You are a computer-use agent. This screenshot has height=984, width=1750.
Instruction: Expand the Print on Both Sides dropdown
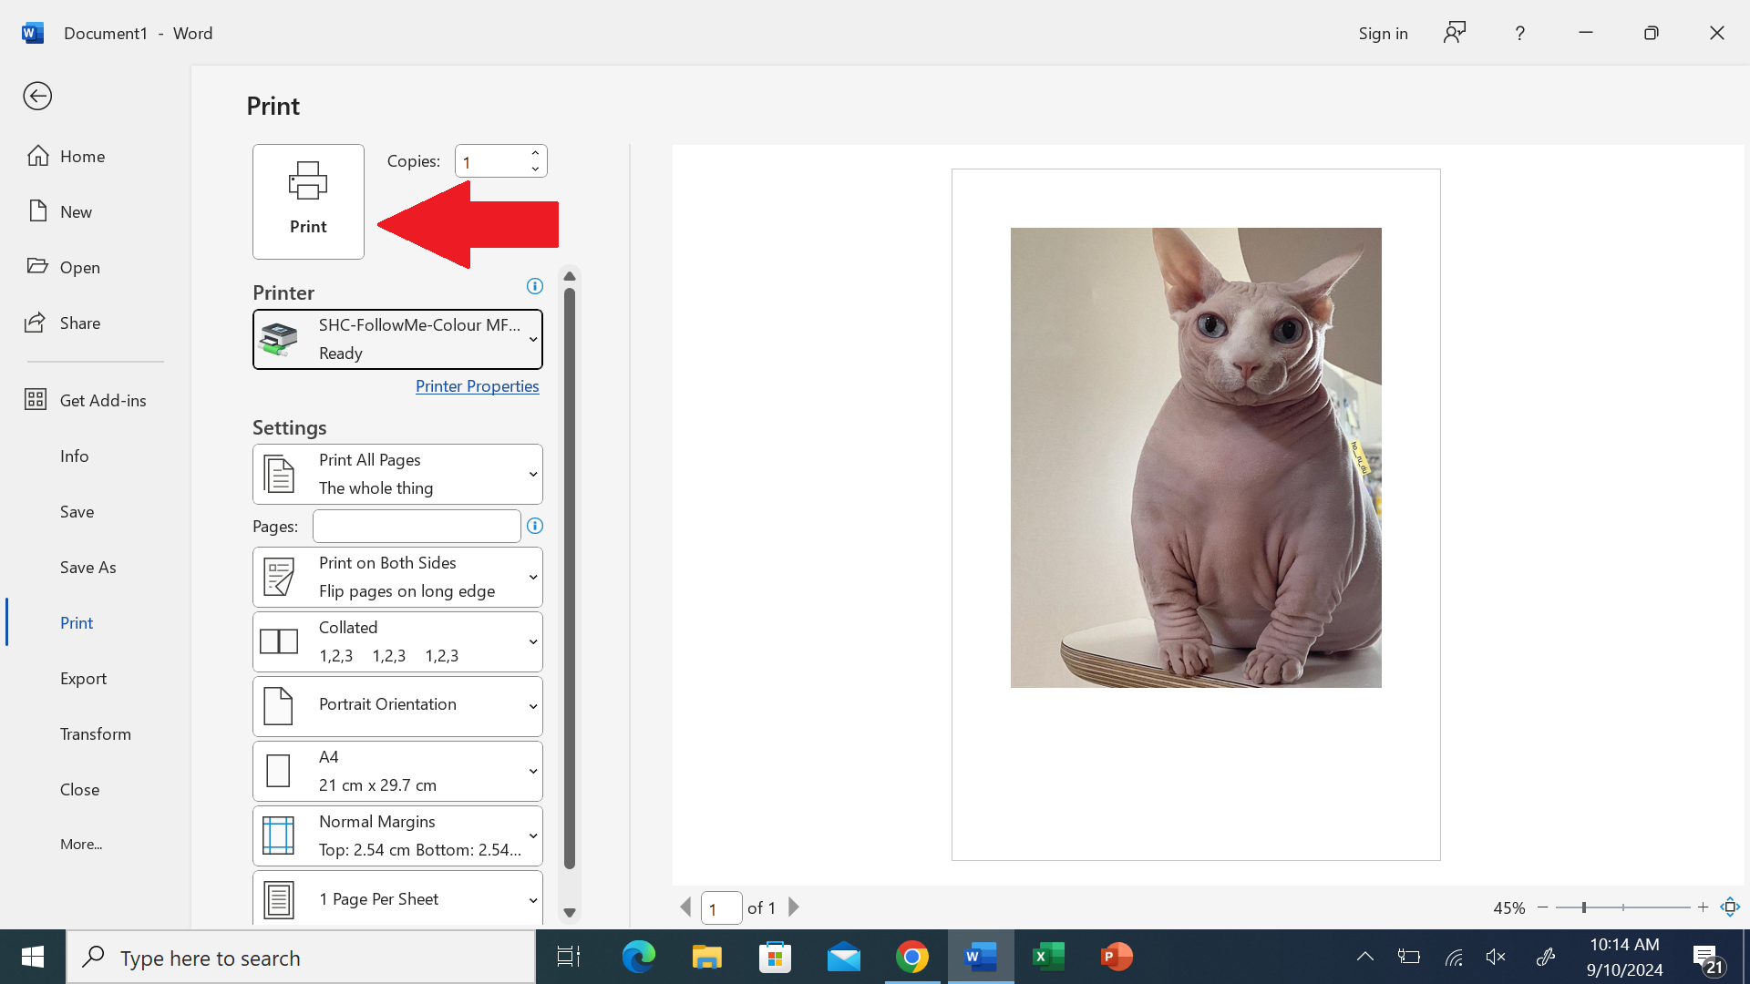point(397,577)
